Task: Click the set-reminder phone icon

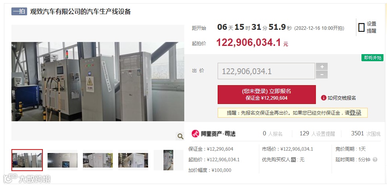Action: pos(361,27)
